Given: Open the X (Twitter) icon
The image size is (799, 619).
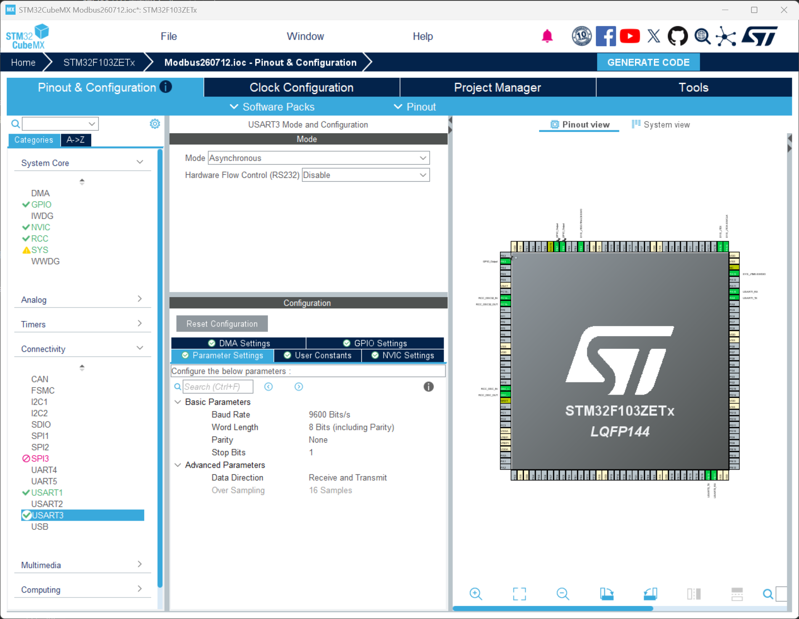Looking at the screenshot, I should pos(653,36).
